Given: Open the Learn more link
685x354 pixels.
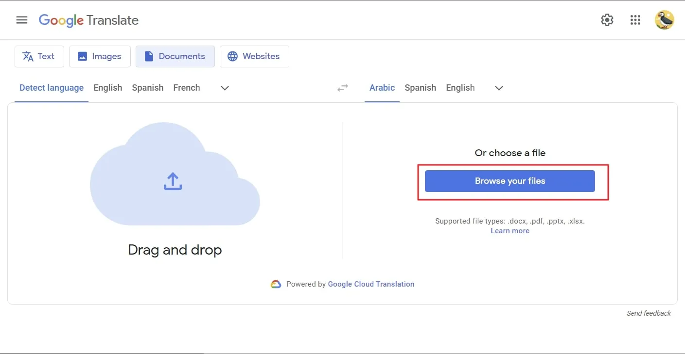Looking at the screenshot, I should [x=509, y=230].
